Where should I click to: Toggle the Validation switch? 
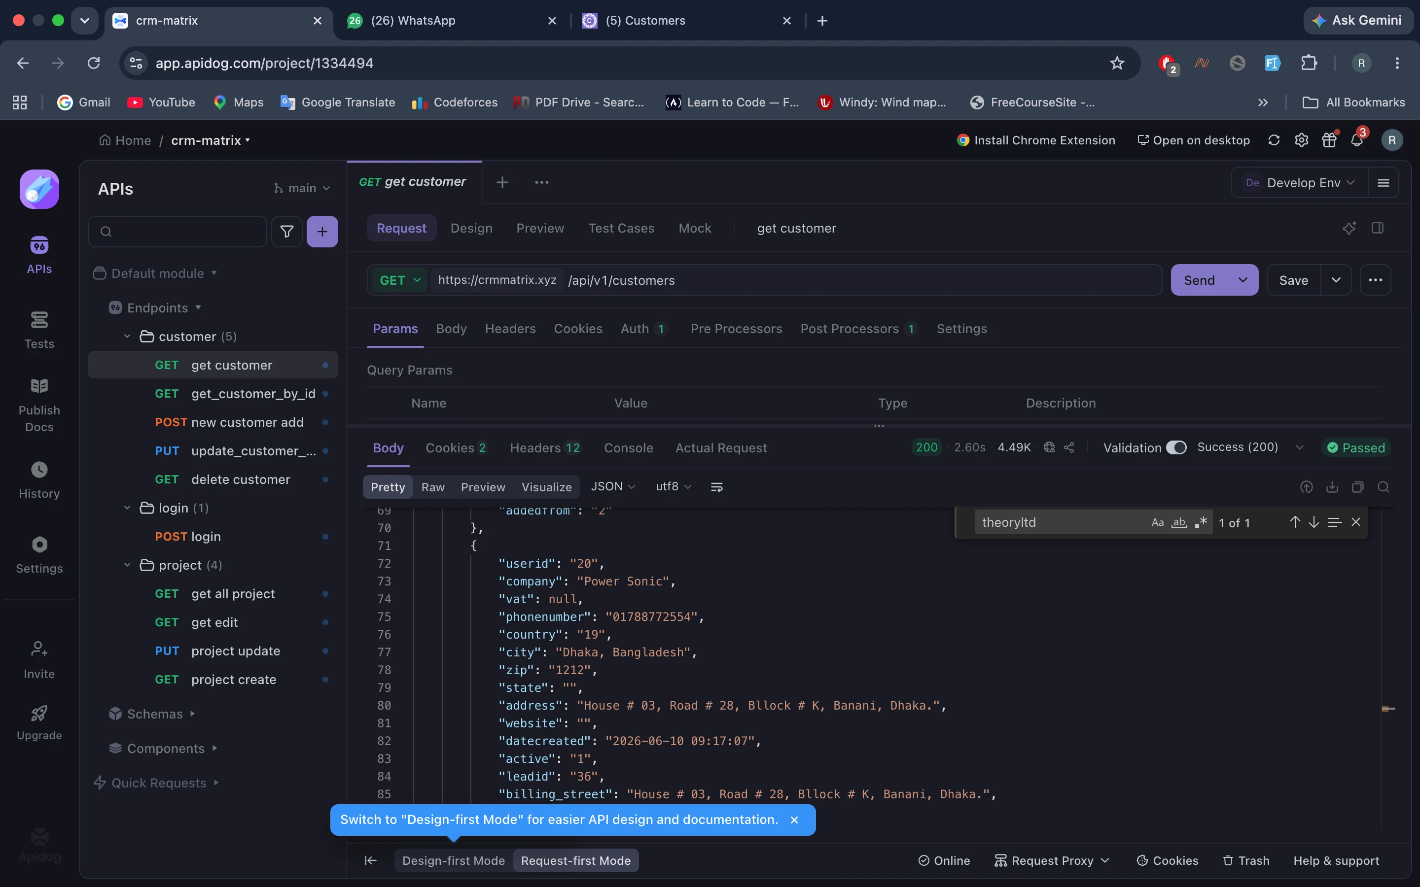click(1176, 447)
